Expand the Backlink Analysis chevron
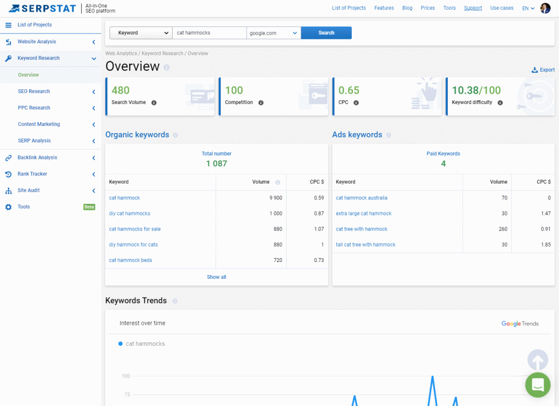The image size is (559, 406). point(94,158)
